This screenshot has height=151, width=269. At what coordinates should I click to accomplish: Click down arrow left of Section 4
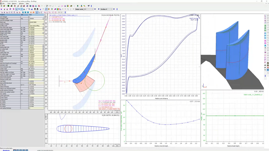click(98, 9)
